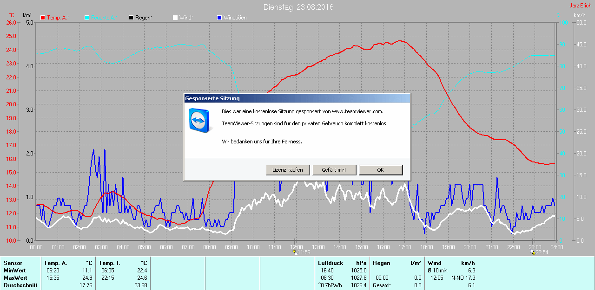Click the 'Gesamt:' rain total label

(x=382, y=285)
